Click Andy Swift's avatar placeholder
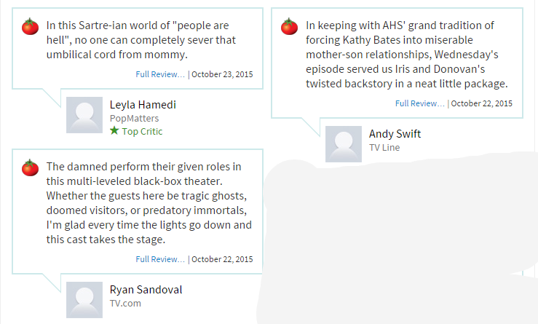The width and height of the screenshot is (538, 324). [x=344, y=144]
